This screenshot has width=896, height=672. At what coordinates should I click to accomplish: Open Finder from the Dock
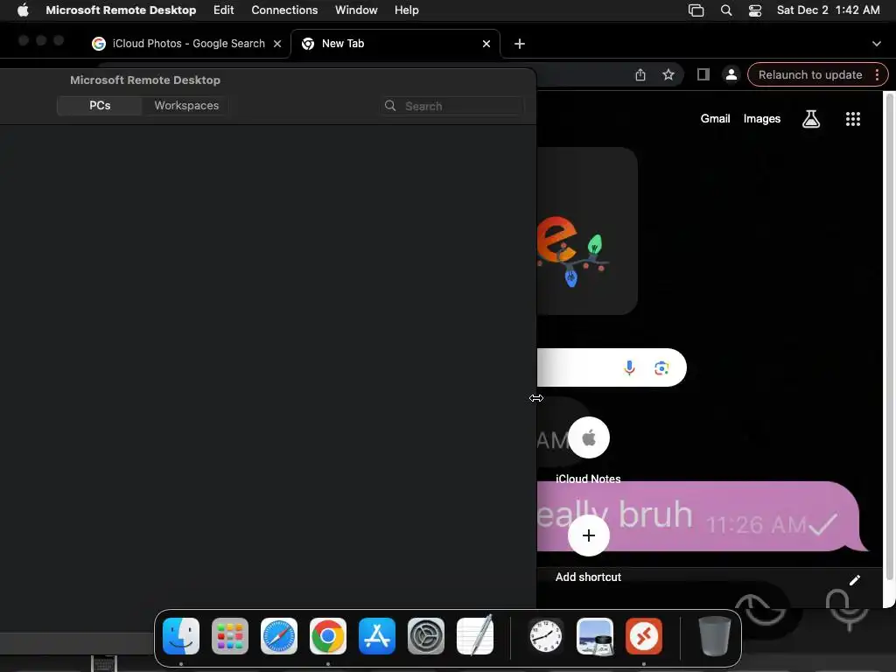[181, 636]
